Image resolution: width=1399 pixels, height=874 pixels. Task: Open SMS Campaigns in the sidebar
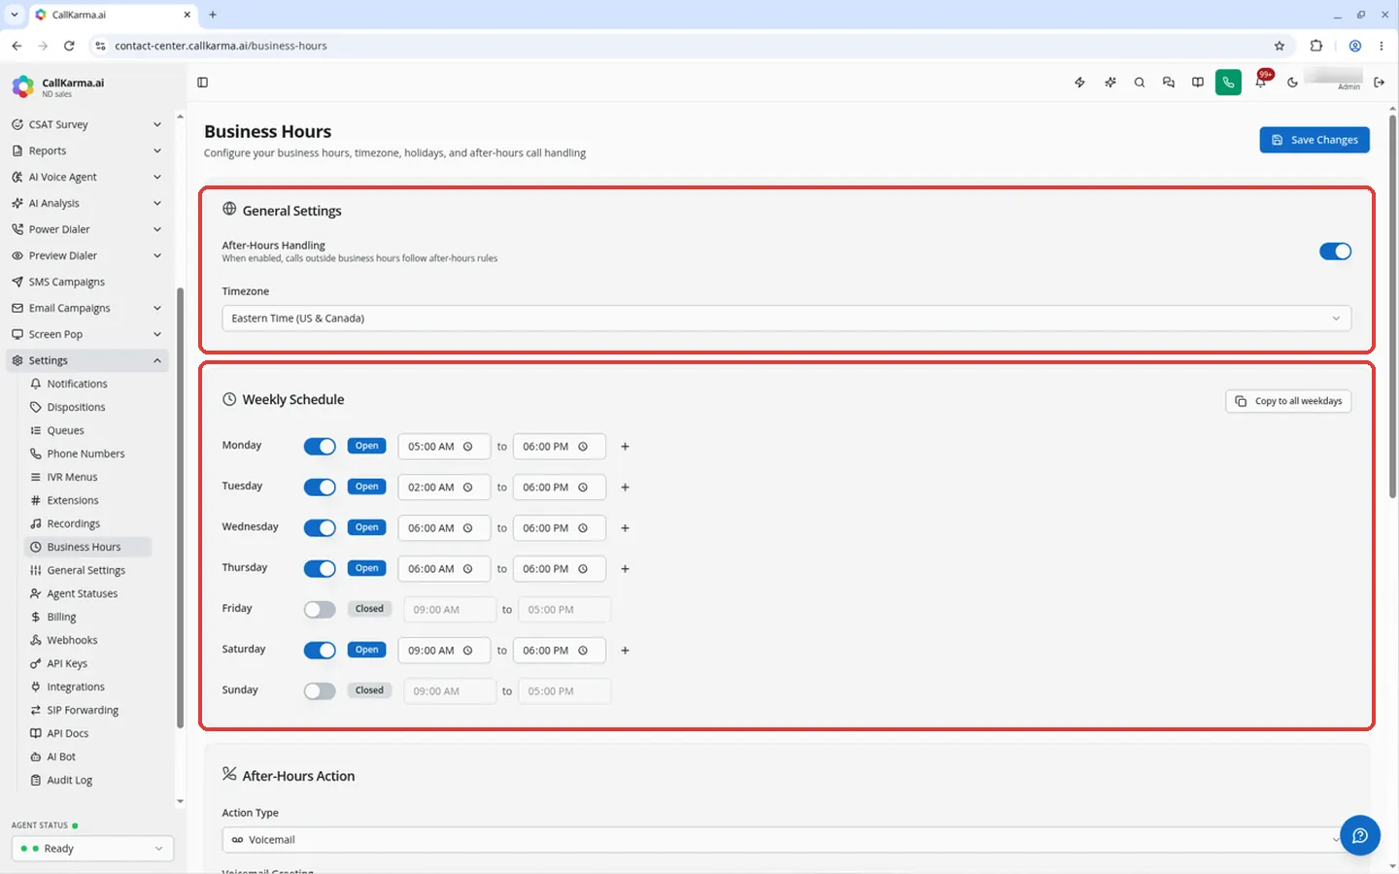coord(85,282)
